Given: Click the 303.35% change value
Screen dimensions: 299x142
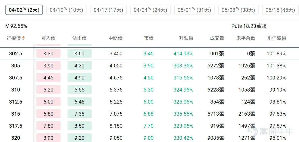Looking at the screenshot, I should (x=183, y=66).
